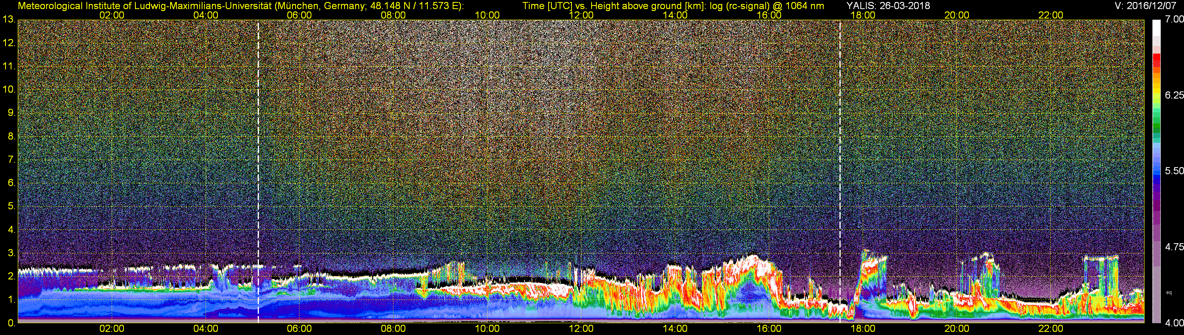Click 02:00 on the top time axis

(112, 15)
